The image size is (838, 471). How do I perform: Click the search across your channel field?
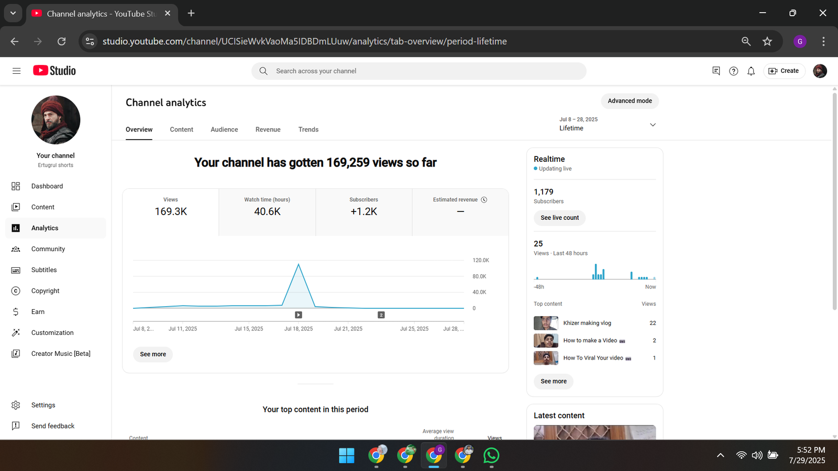[x=419, y=71]
